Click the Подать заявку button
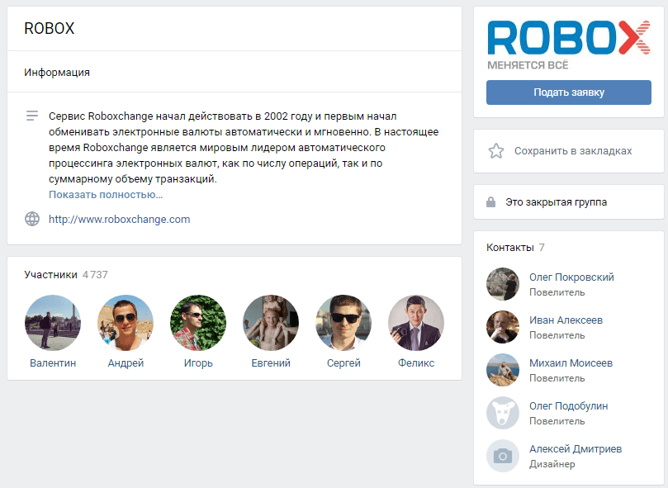This screenshot has width=668, height=488. tap(569, 92)
